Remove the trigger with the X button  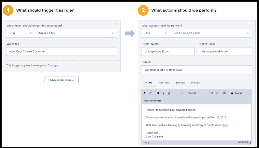pyautogui.click(x=117, y=23)
